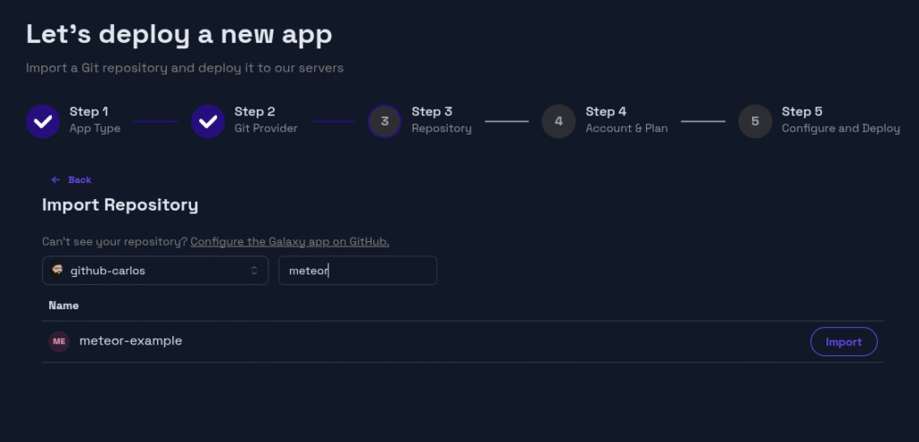Screen dimensions: 919x442
Task: Click the Step 3 number circle
Action: pyautogui.click(x=384, y=121)
